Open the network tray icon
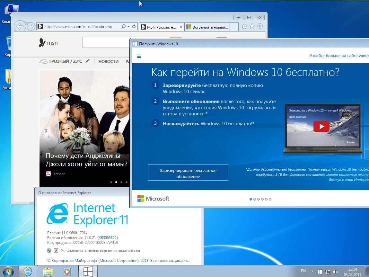The height and width of the screenshot is (277, 369). click(x=328, y=272)
